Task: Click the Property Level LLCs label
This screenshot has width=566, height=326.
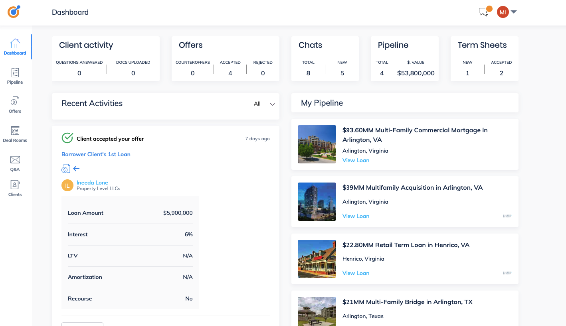Action: [99, 189]
